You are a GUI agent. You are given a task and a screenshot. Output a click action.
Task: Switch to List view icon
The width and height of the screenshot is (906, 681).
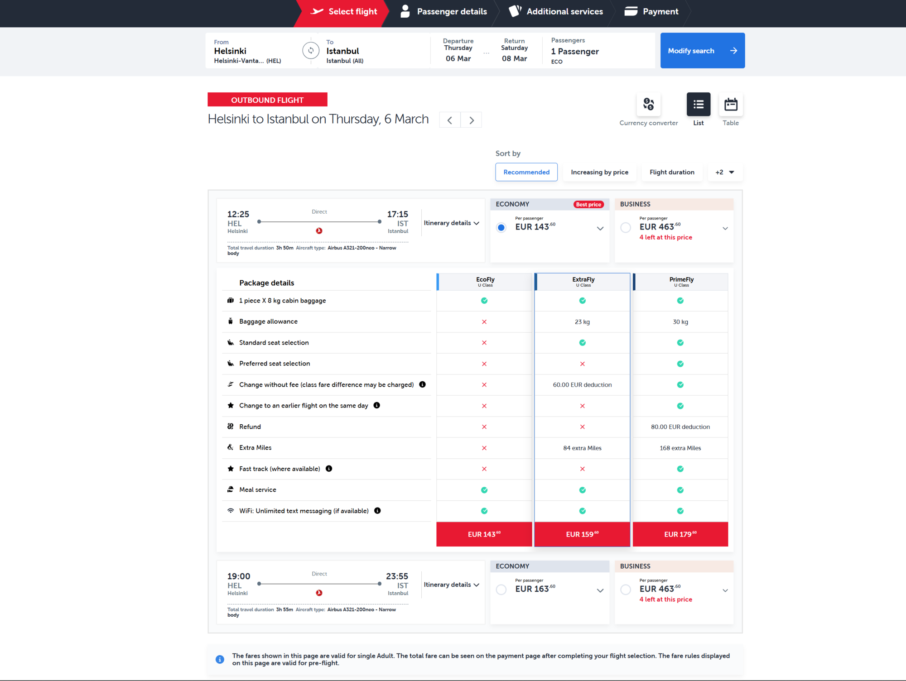tap(698, 105)
